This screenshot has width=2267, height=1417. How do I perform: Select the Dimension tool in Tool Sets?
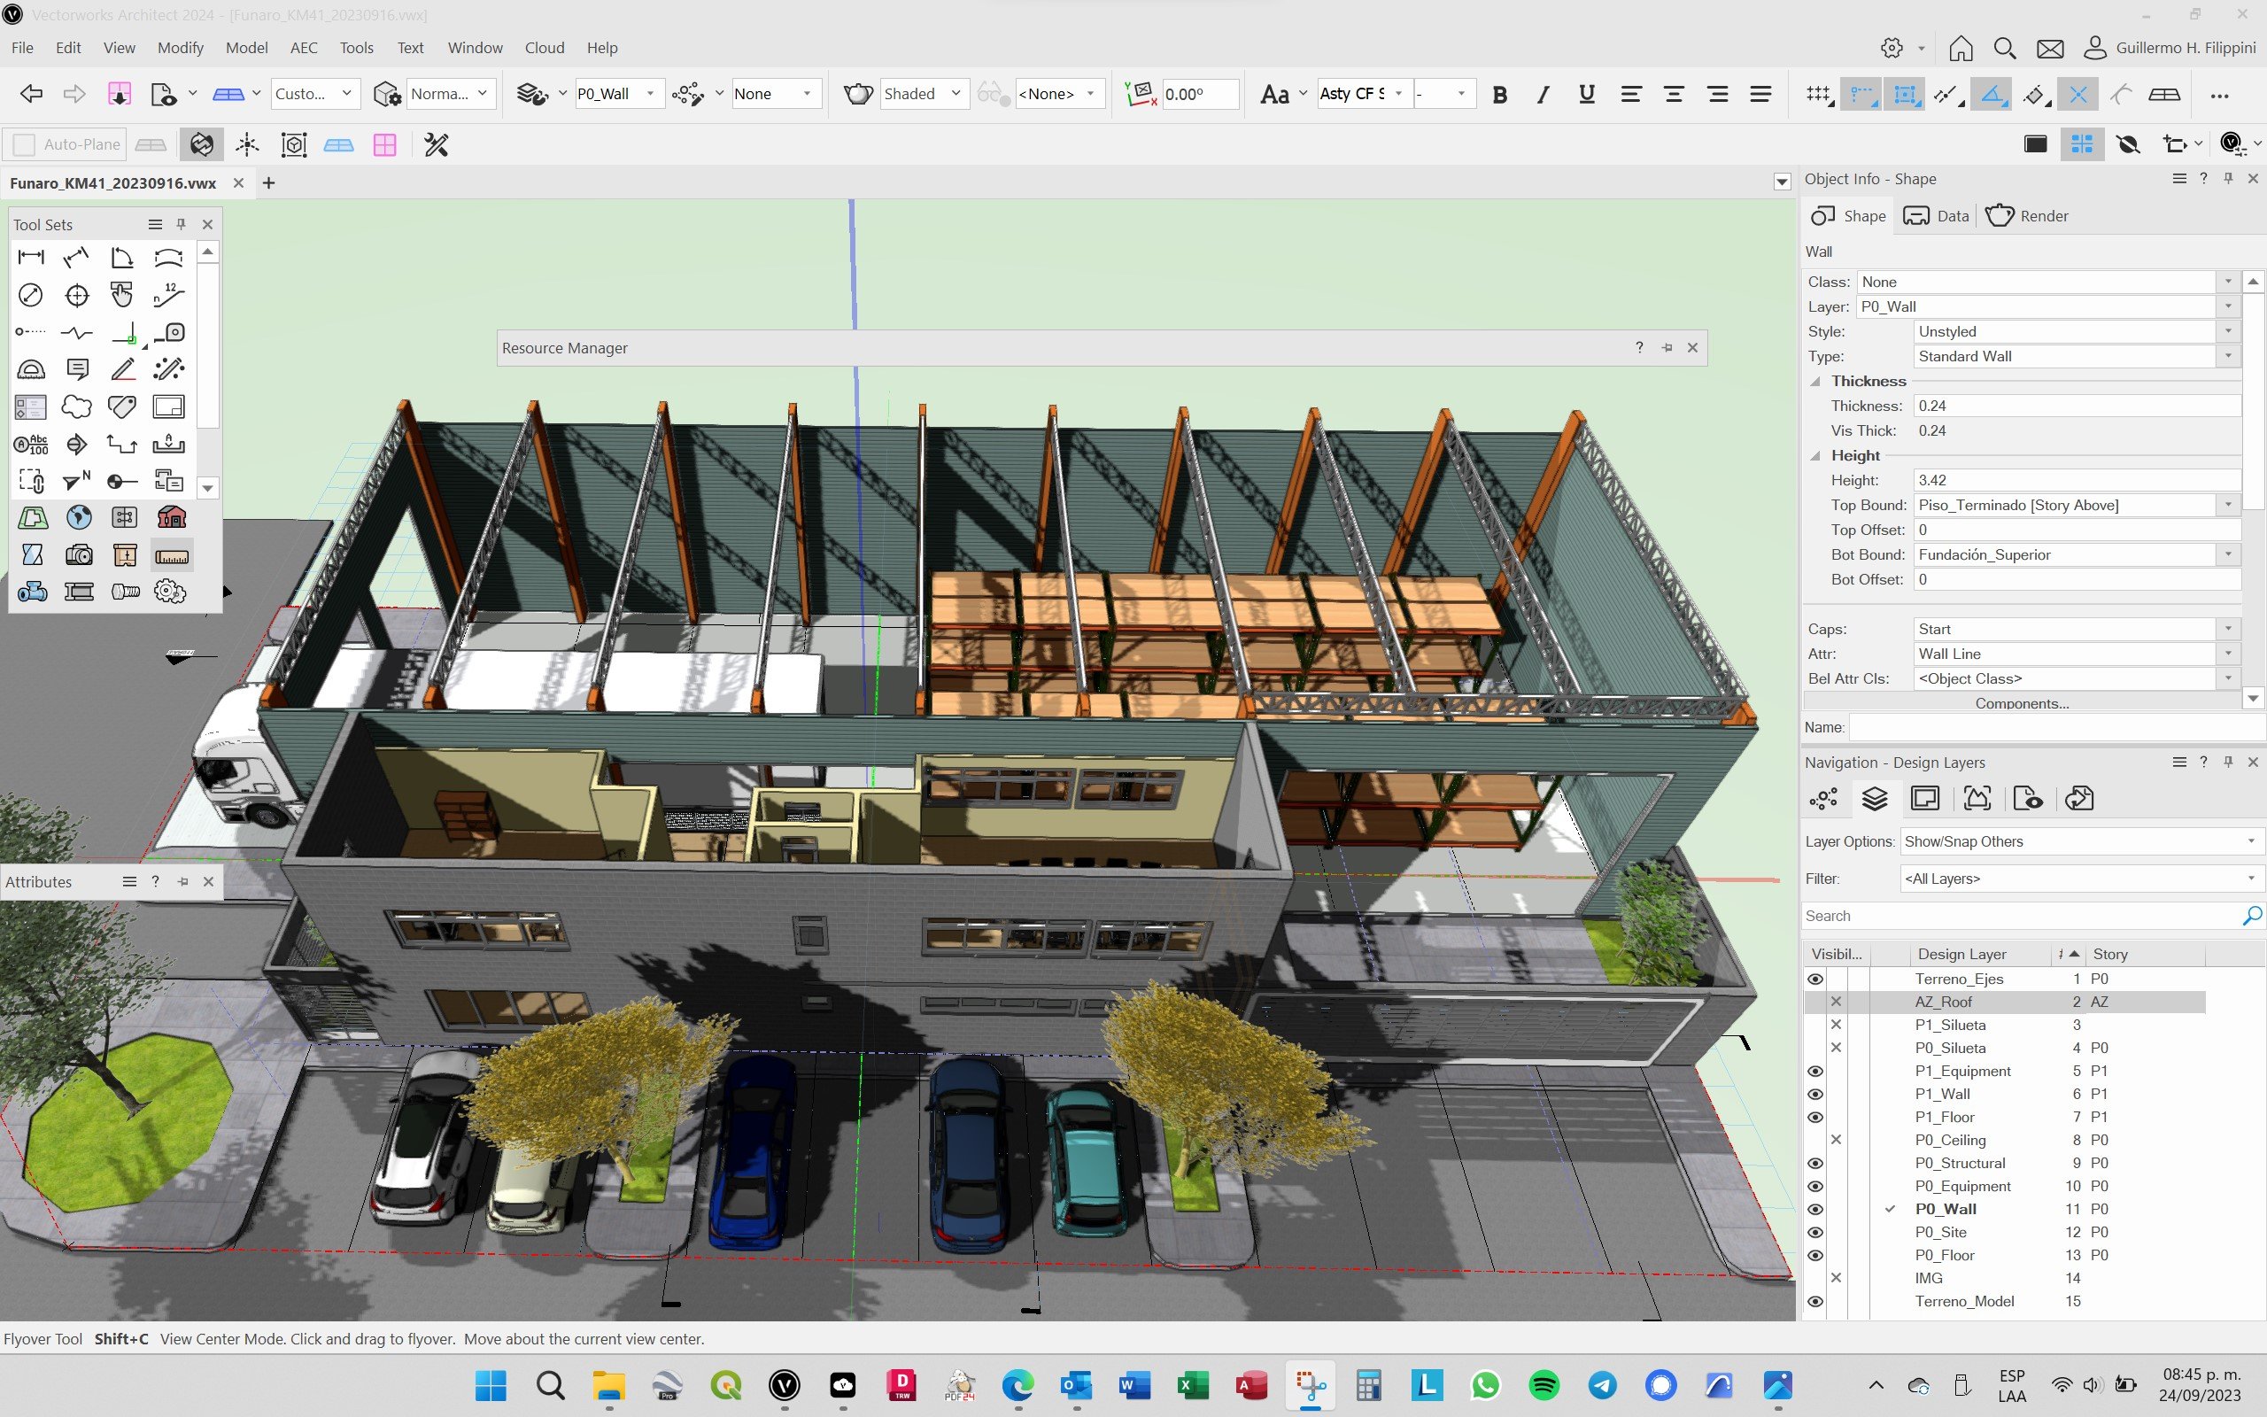(x=31, y=257)
